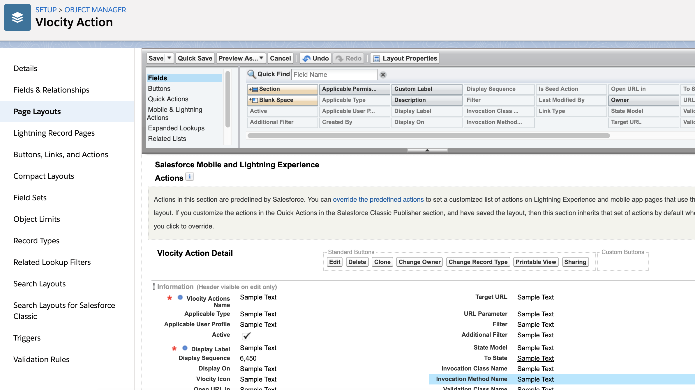Select the Invocation Method Name layout row
This screenshot has height=390, width=695.
coord(562,379)
